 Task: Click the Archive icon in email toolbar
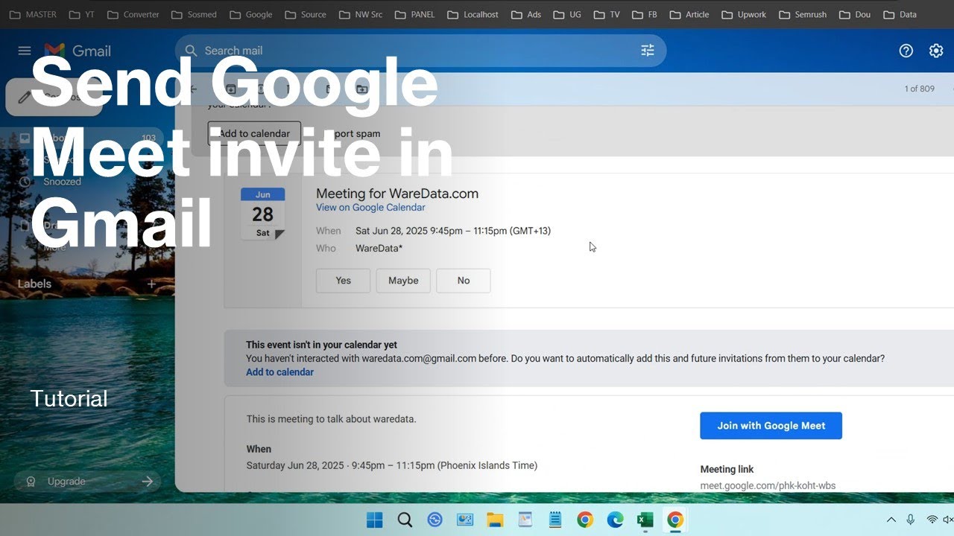pyautogui.click(x=231, y=89)
